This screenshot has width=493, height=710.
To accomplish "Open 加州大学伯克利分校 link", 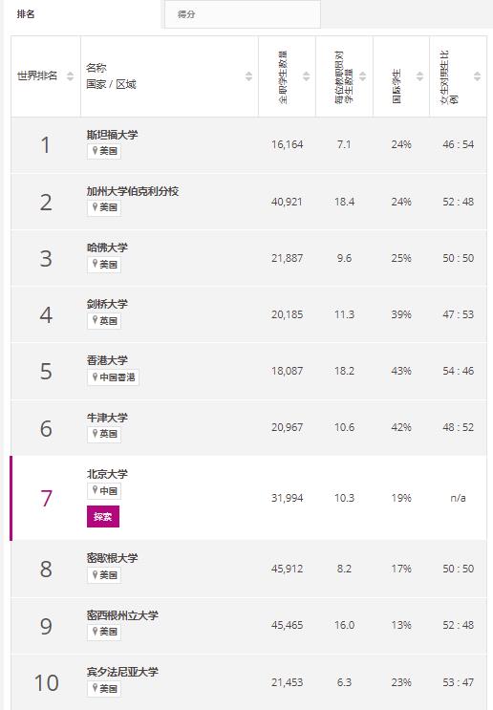I will 133,191.
